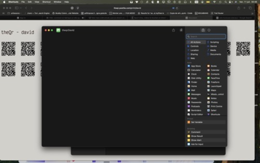Open Freeform app actions

click(215, 82)
